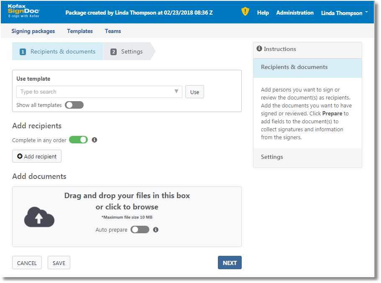Click the Kofax SignDoc logo
Viewport: 381px width, 283px height.
[23, 11]
